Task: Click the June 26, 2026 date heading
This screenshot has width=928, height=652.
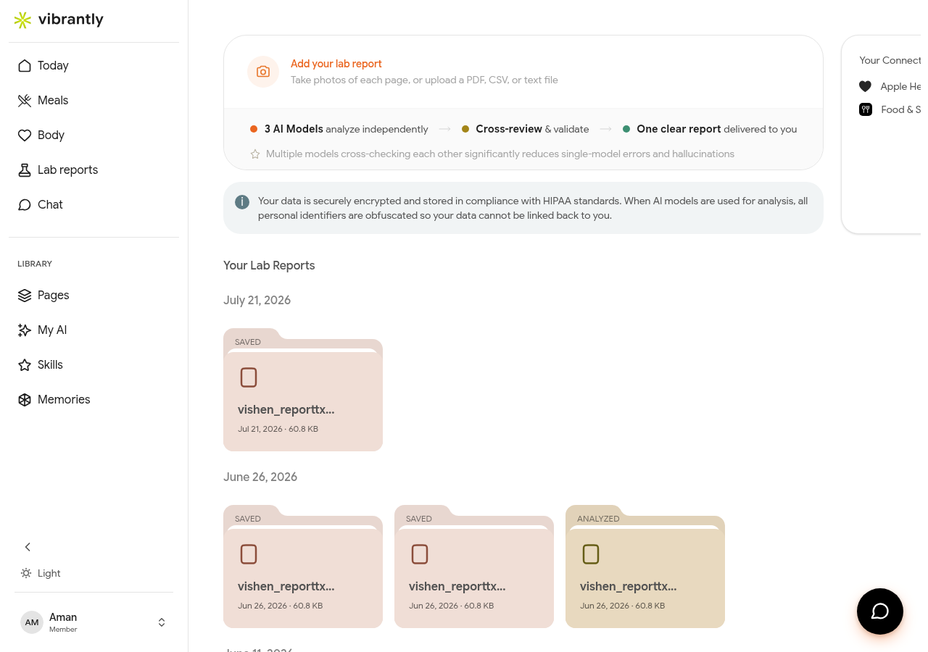Action: point(260,477)
